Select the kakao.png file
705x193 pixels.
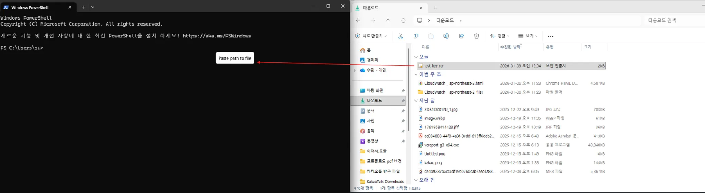(x=511, y=163)
